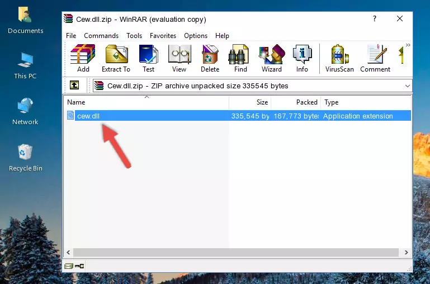430x284 pixels.
Task: Click the WinRAR title bar icon
Action: 69,19
